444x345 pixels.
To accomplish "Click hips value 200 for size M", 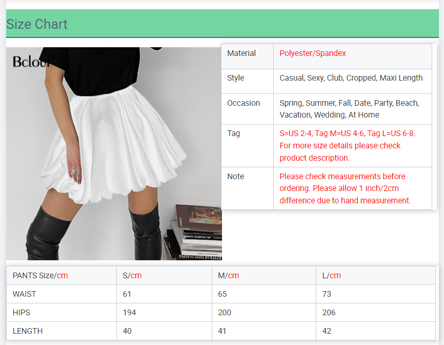I will click(264, 312).
